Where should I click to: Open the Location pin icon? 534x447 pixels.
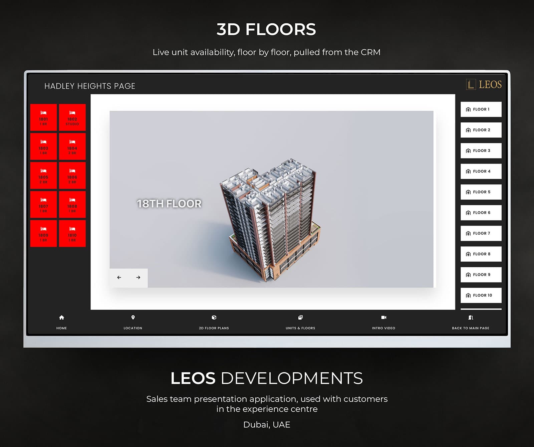(x=133, y=318)
